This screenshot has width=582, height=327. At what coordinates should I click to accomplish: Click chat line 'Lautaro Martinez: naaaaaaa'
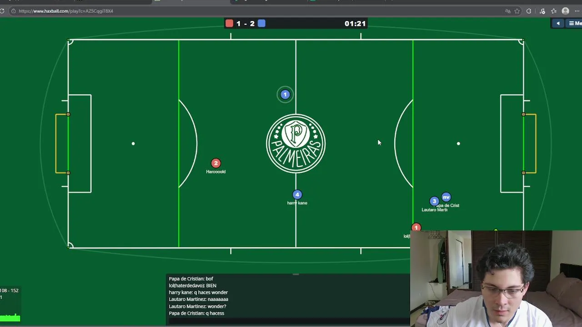pos(198,299)
